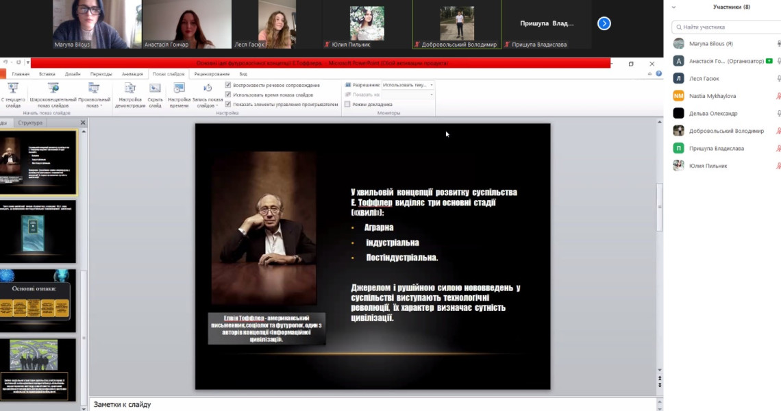Viewport: 781px width, 411px height.
Task: Click notes pane scroll-up arrow
Action: [660, 402]
